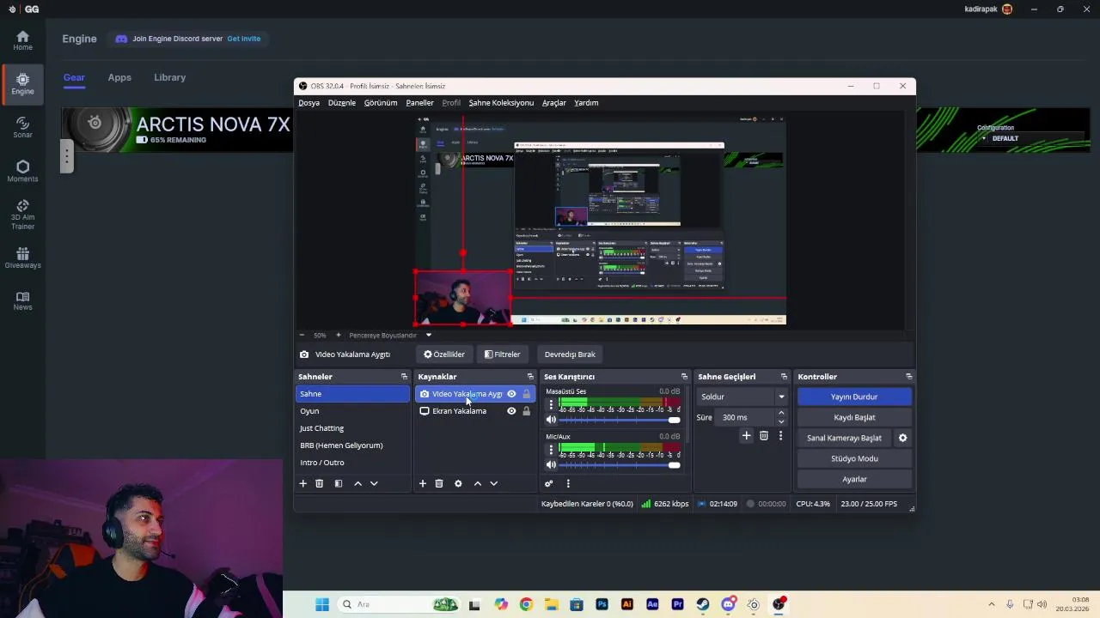Open Sonar in the GG sidebar
This screenshot has width=1100, height=618.
(x=22, y=128)
